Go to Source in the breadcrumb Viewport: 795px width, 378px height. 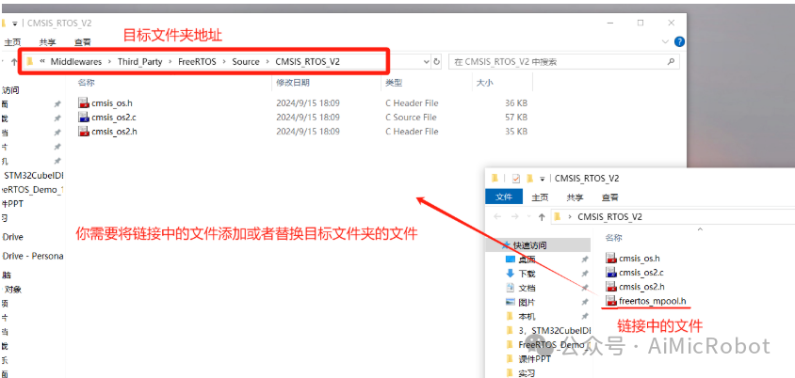pos(246,61)
